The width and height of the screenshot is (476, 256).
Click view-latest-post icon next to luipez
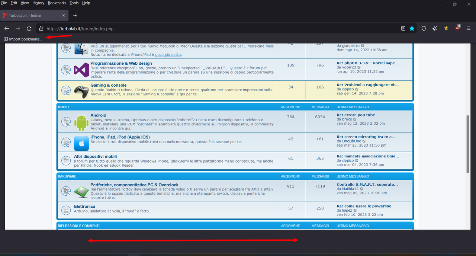click(x=355, y=210)
